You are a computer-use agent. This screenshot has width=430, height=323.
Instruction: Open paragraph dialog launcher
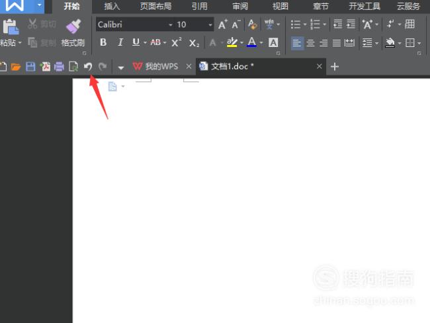pyautogui.click(x=419, y=54)
